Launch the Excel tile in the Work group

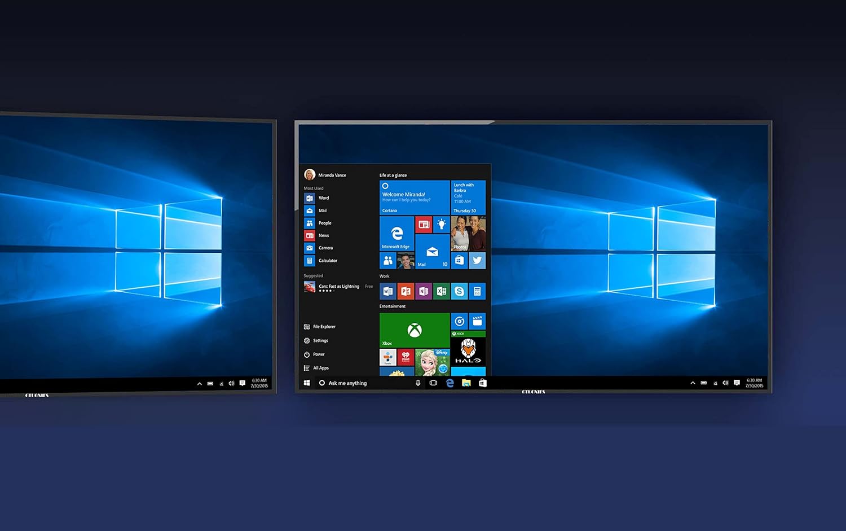(442, 291)
